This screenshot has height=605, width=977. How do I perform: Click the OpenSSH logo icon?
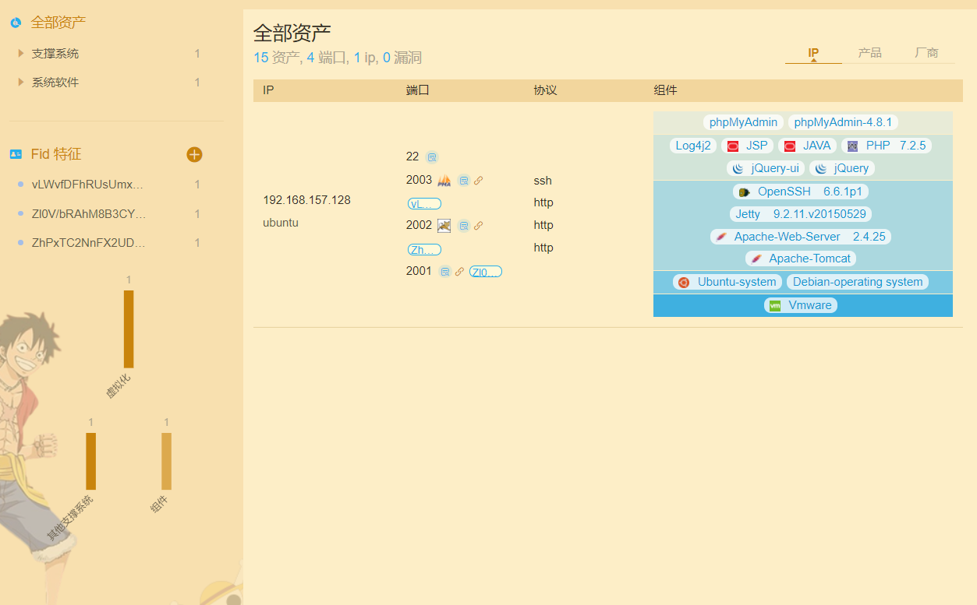(x=745, y=192)
